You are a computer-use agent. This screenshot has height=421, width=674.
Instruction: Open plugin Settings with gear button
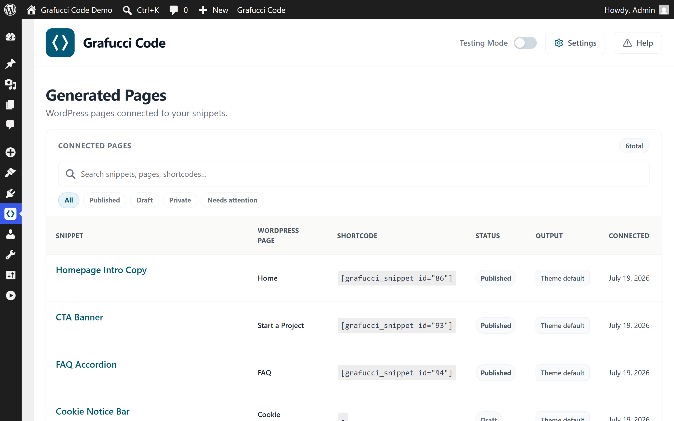point(575,43)
